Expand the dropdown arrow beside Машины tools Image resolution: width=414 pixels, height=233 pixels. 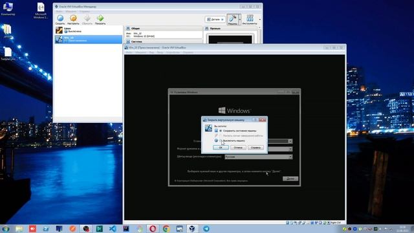[240, 19]
